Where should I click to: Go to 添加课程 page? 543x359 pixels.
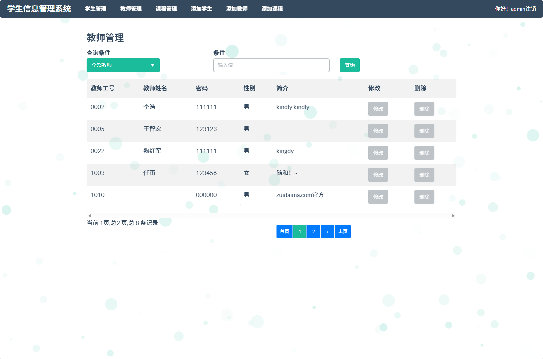(x=272, y=9)
